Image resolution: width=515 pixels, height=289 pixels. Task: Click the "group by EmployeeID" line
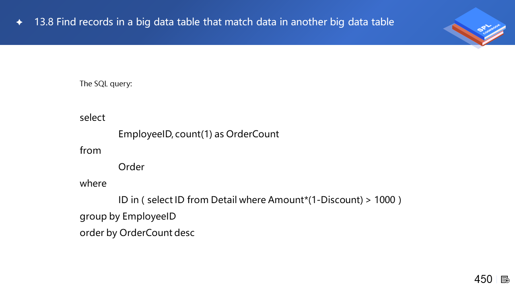[x=128, y=216]
